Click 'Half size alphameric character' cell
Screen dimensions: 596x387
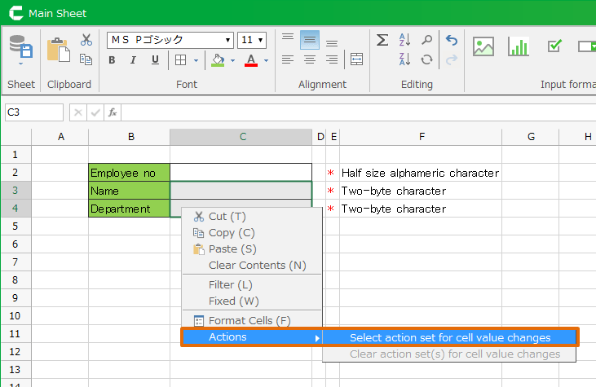421,174
